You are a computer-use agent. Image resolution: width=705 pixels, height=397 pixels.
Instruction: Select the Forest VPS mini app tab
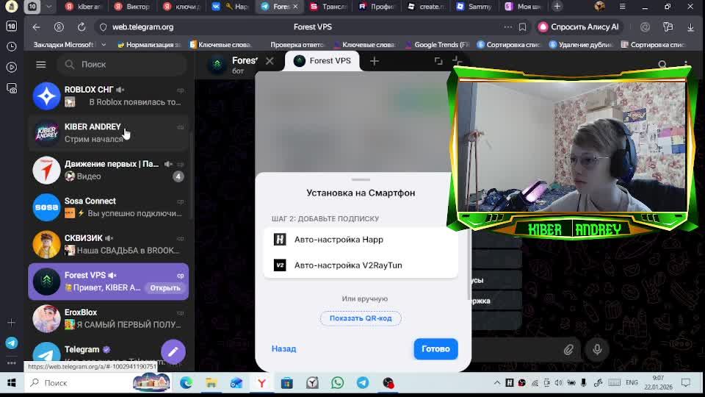322,61
